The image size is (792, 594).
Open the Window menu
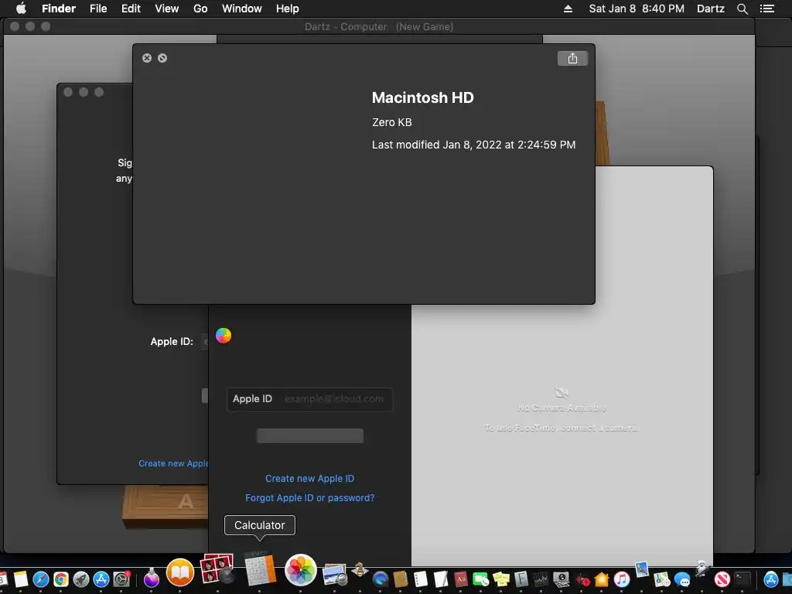[x=242, y=9]
